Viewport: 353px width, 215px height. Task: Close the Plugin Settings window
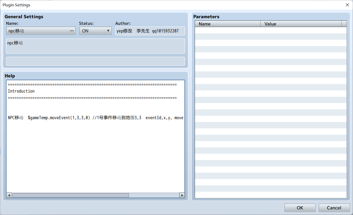point(347,5)
